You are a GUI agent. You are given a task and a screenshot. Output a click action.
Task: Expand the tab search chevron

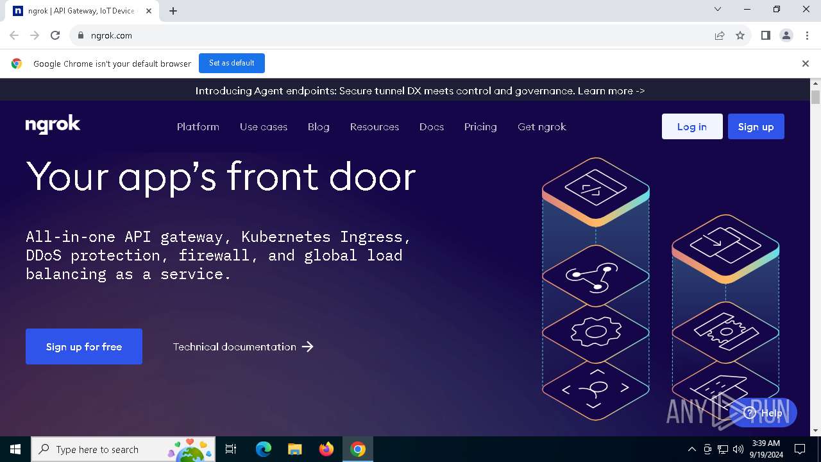(718, 9)
